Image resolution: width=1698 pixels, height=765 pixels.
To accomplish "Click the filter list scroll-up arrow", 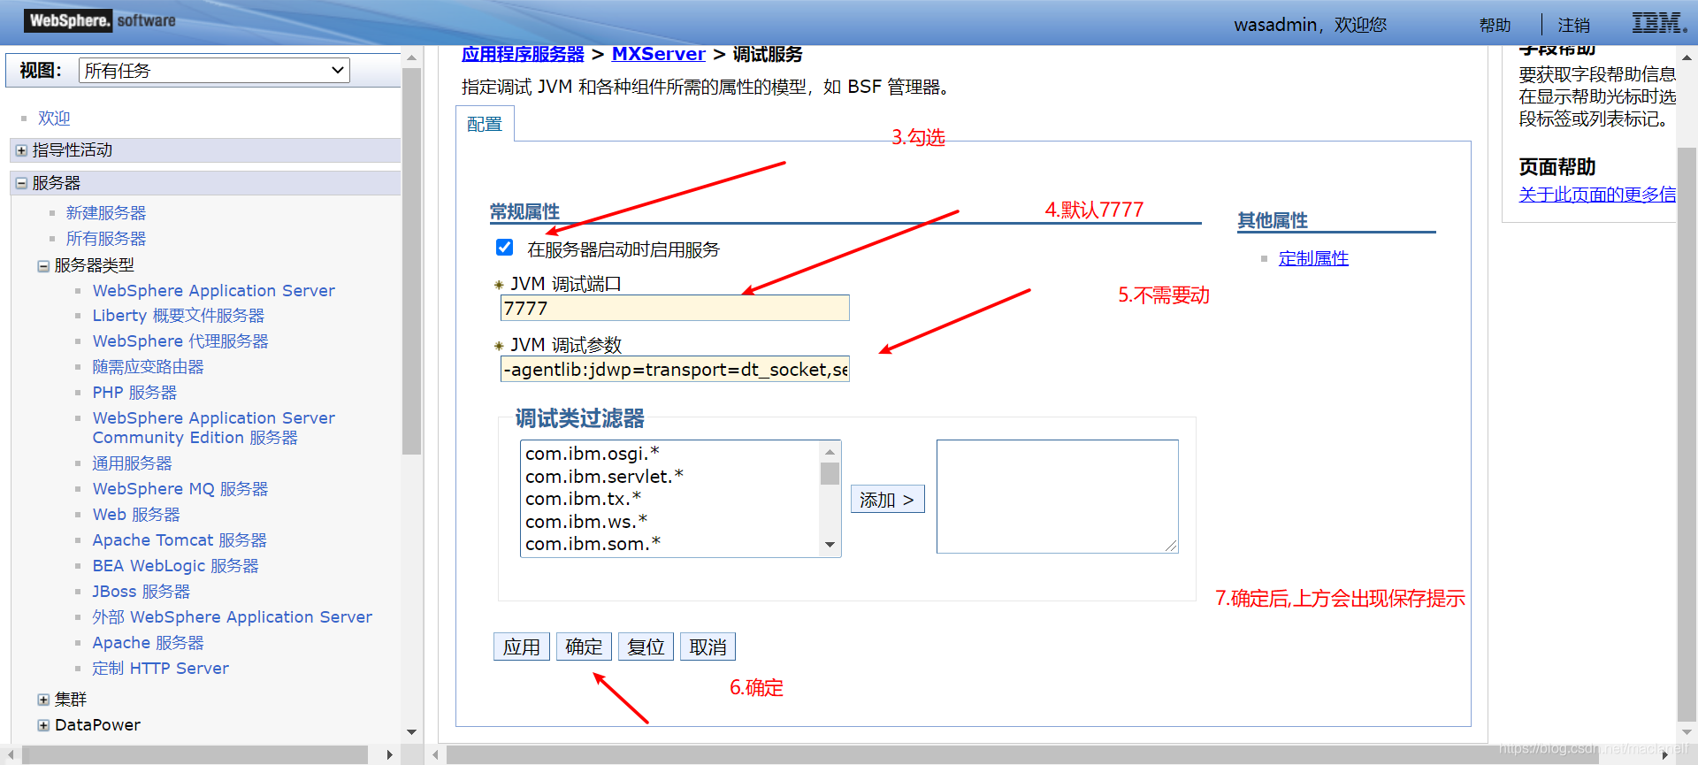I will click(830, 452).
